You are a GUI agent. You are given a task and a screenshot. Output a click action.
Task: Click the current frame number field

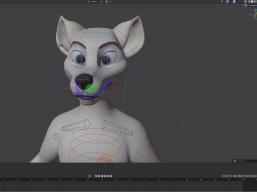point(227,176)
